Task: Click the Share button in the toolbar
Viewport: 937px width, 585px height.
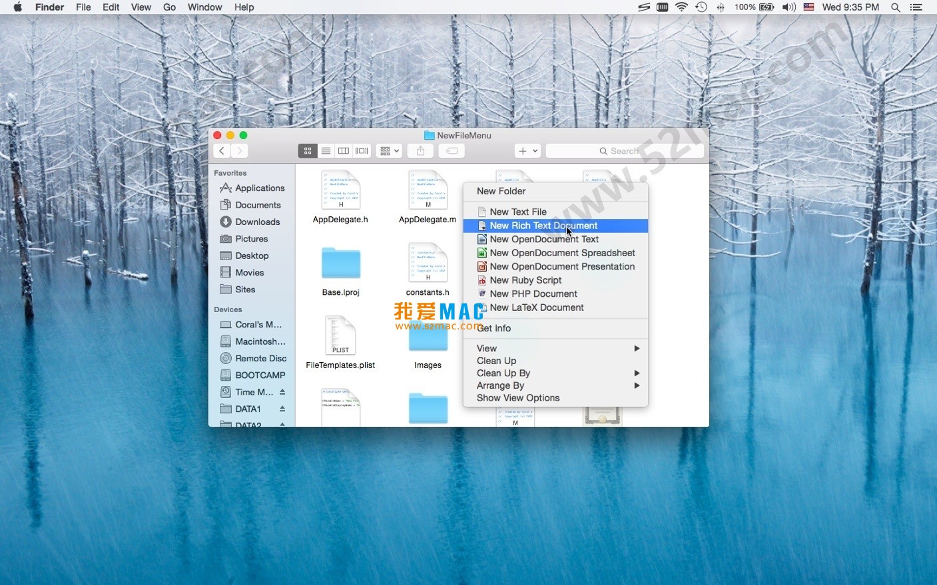Action: pyautogui.click(x=420, y=150)
